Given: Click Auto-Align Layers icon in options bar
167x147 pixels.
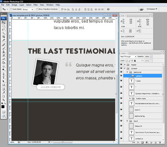Looking at the screenshot, I should tap(108, 9).
